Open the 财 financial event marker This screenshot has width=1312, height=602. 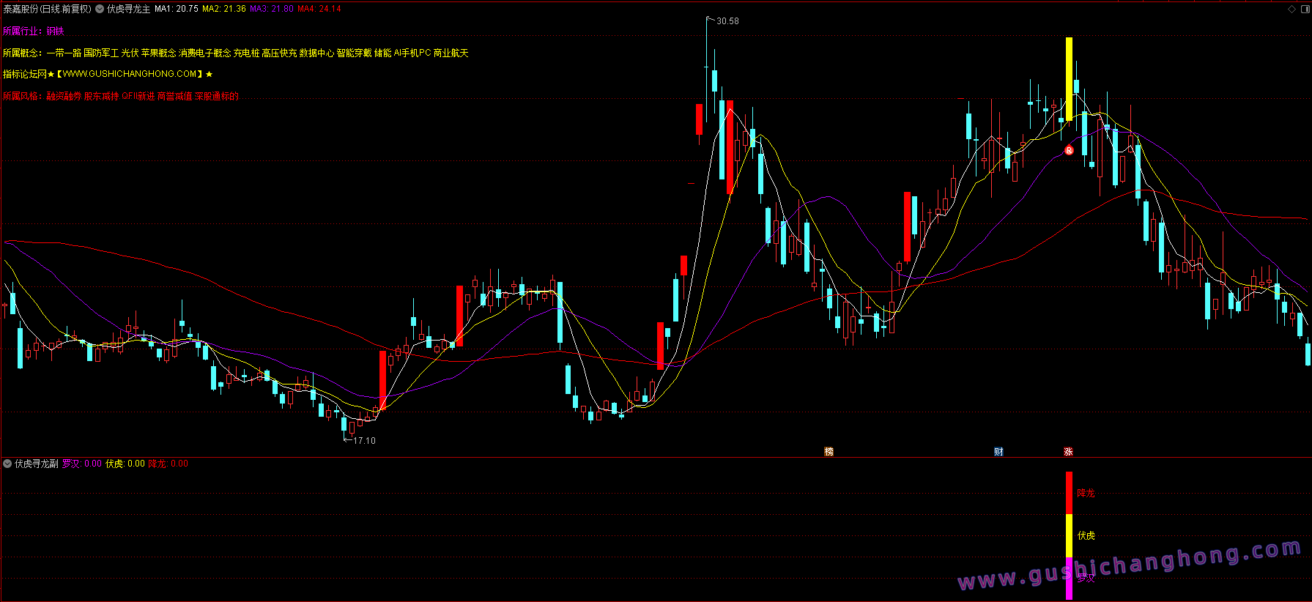click(998, 451)
